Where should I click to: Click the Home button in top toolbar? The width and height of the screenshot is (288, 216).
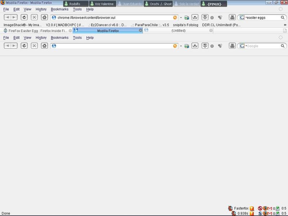[44, 17]
